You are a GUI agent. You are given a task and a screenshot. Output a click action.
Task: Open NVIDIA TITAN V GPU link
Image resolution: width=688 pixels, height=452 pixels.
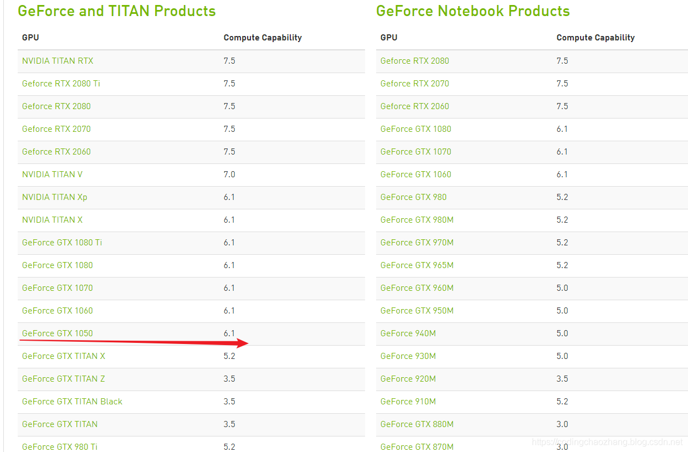(x=52, y=174)
